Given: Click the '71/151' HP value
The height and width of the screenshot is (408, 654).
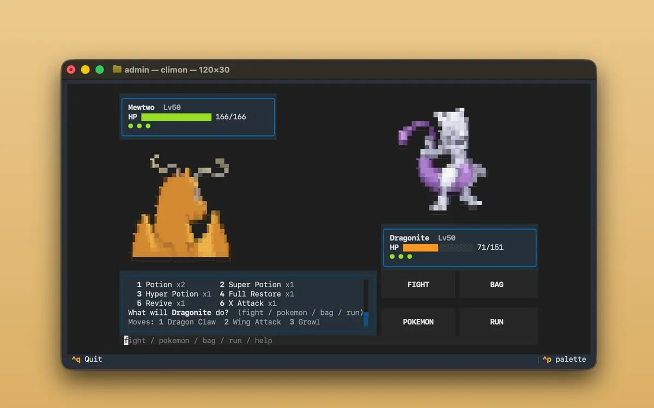Looking at the screenshot, I should [x=490, y=248].
